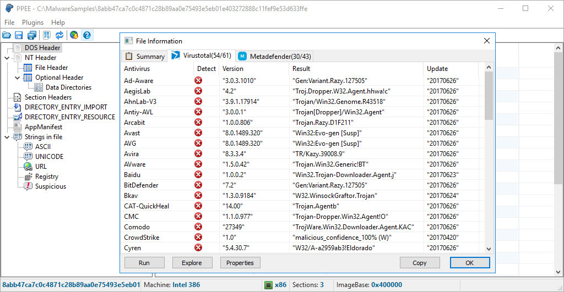Viewport: 564px width, 292px height.
Task: Sort by the Version column header
Action: point(254,69)
